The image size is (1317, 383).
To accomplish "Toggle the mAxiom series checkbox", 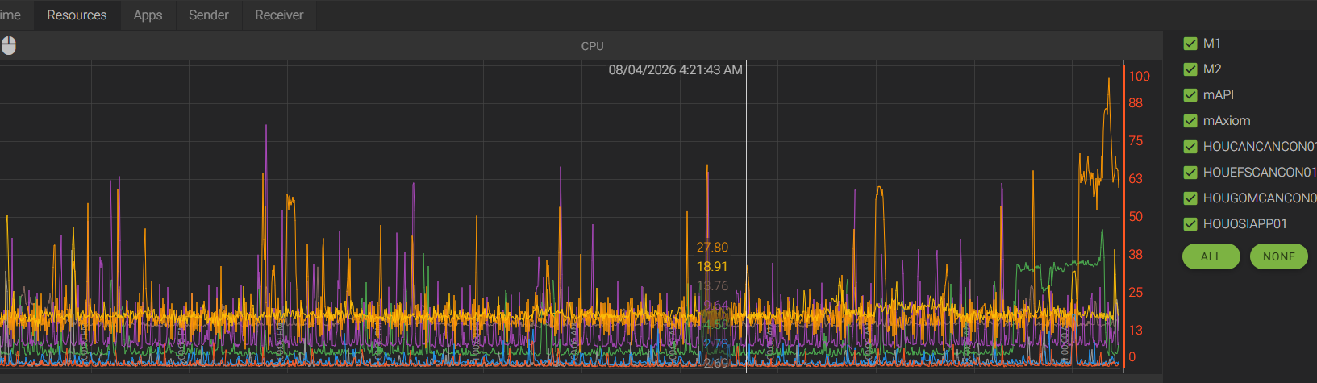I will click(1190, 121).
